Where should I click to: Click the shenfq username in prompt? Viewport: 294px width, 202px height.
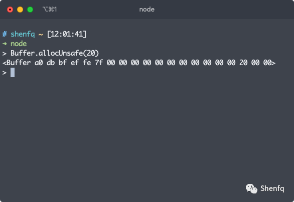23,34
